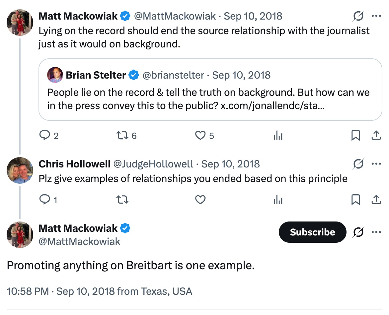Click the 10:58 PM timestamp
This screenshot has width=389, height=315.
28,291
